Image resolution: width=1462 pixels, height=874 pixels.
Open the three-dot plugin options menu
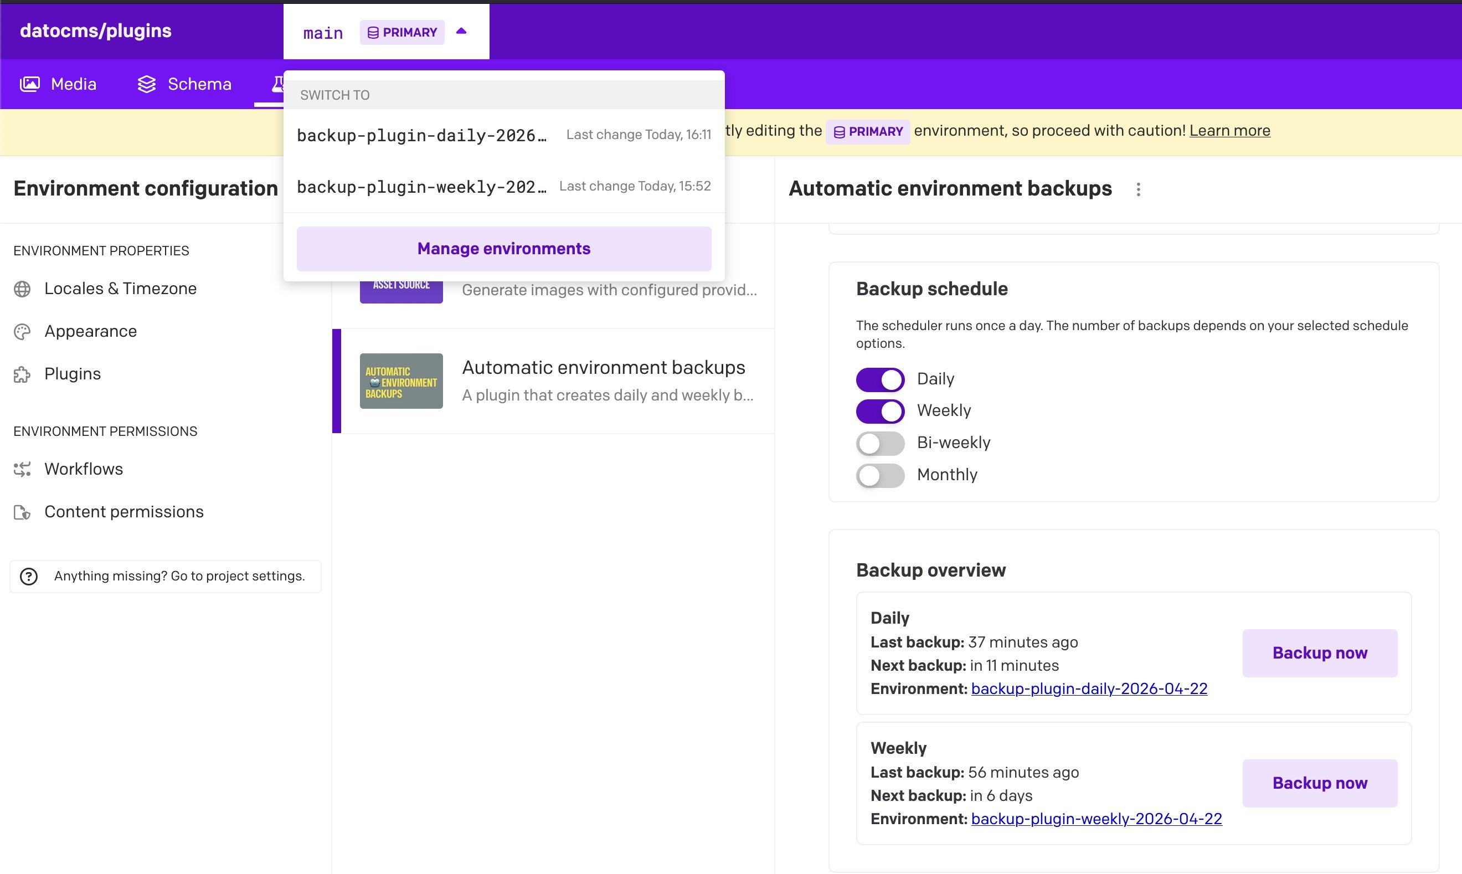pos(1138,189)
